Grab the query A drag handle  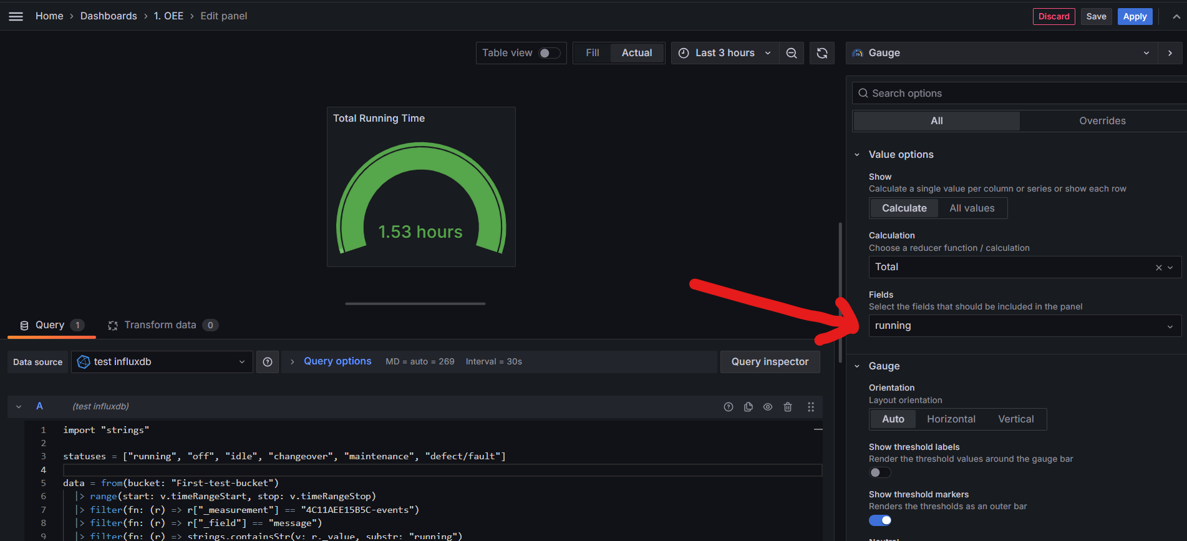click(811, 407)
